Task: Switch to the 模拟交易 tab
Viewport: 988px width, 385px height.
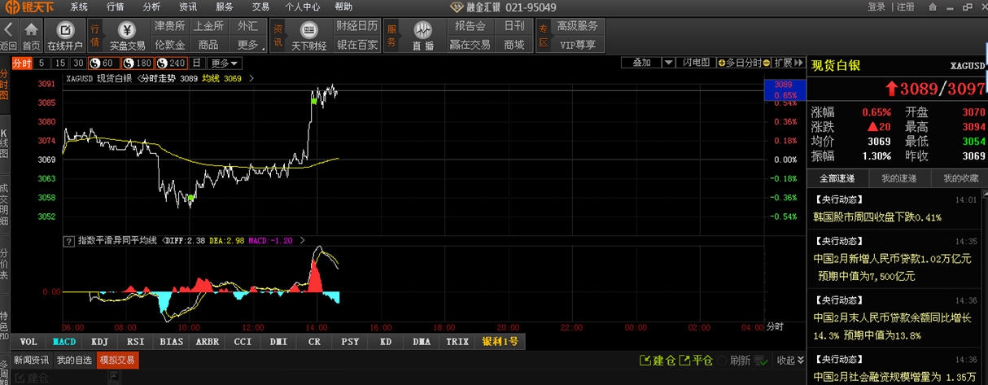Action: tap(117, 360)
